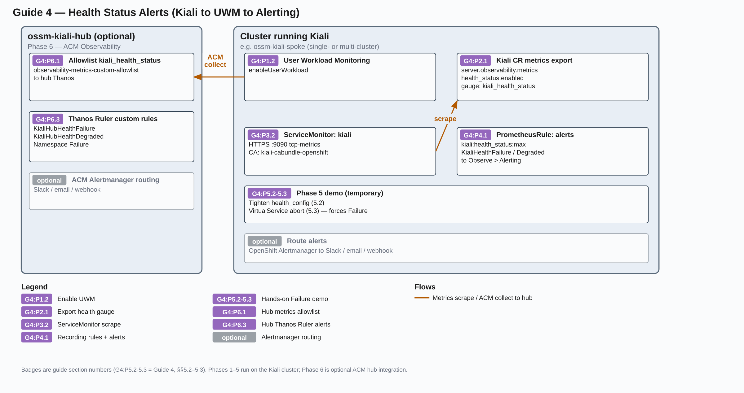This screenshot has width=744, height=393.
Task: Click 'server.observability.metrics' line
Action: click(499, 70)
